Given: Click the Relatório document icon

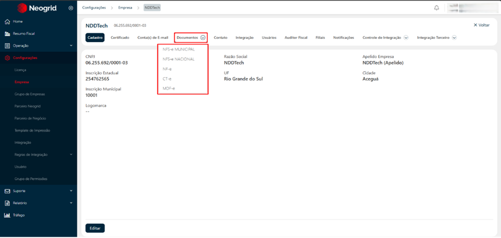Looking at the screenshot, I should point(8,203).
